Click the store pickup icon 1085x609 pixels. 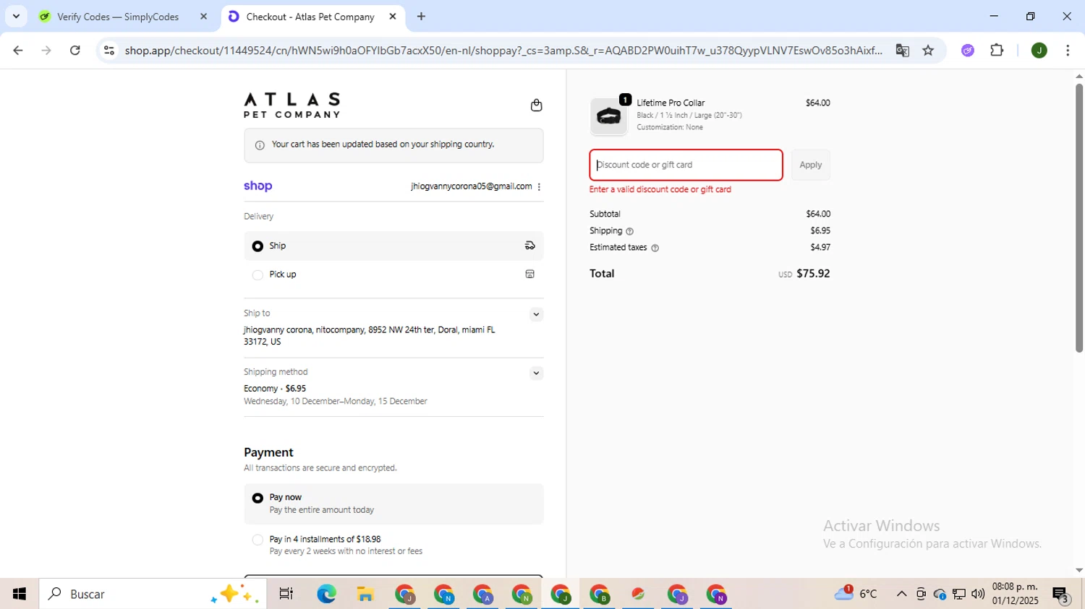(530, 275)
